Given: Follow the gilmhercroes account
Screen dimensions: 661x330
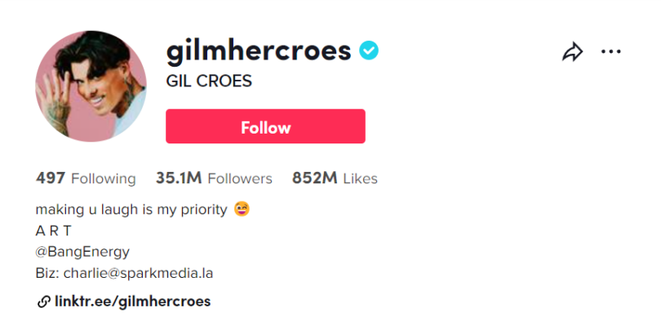Looking at the screenshot, I should click(265, 126).
